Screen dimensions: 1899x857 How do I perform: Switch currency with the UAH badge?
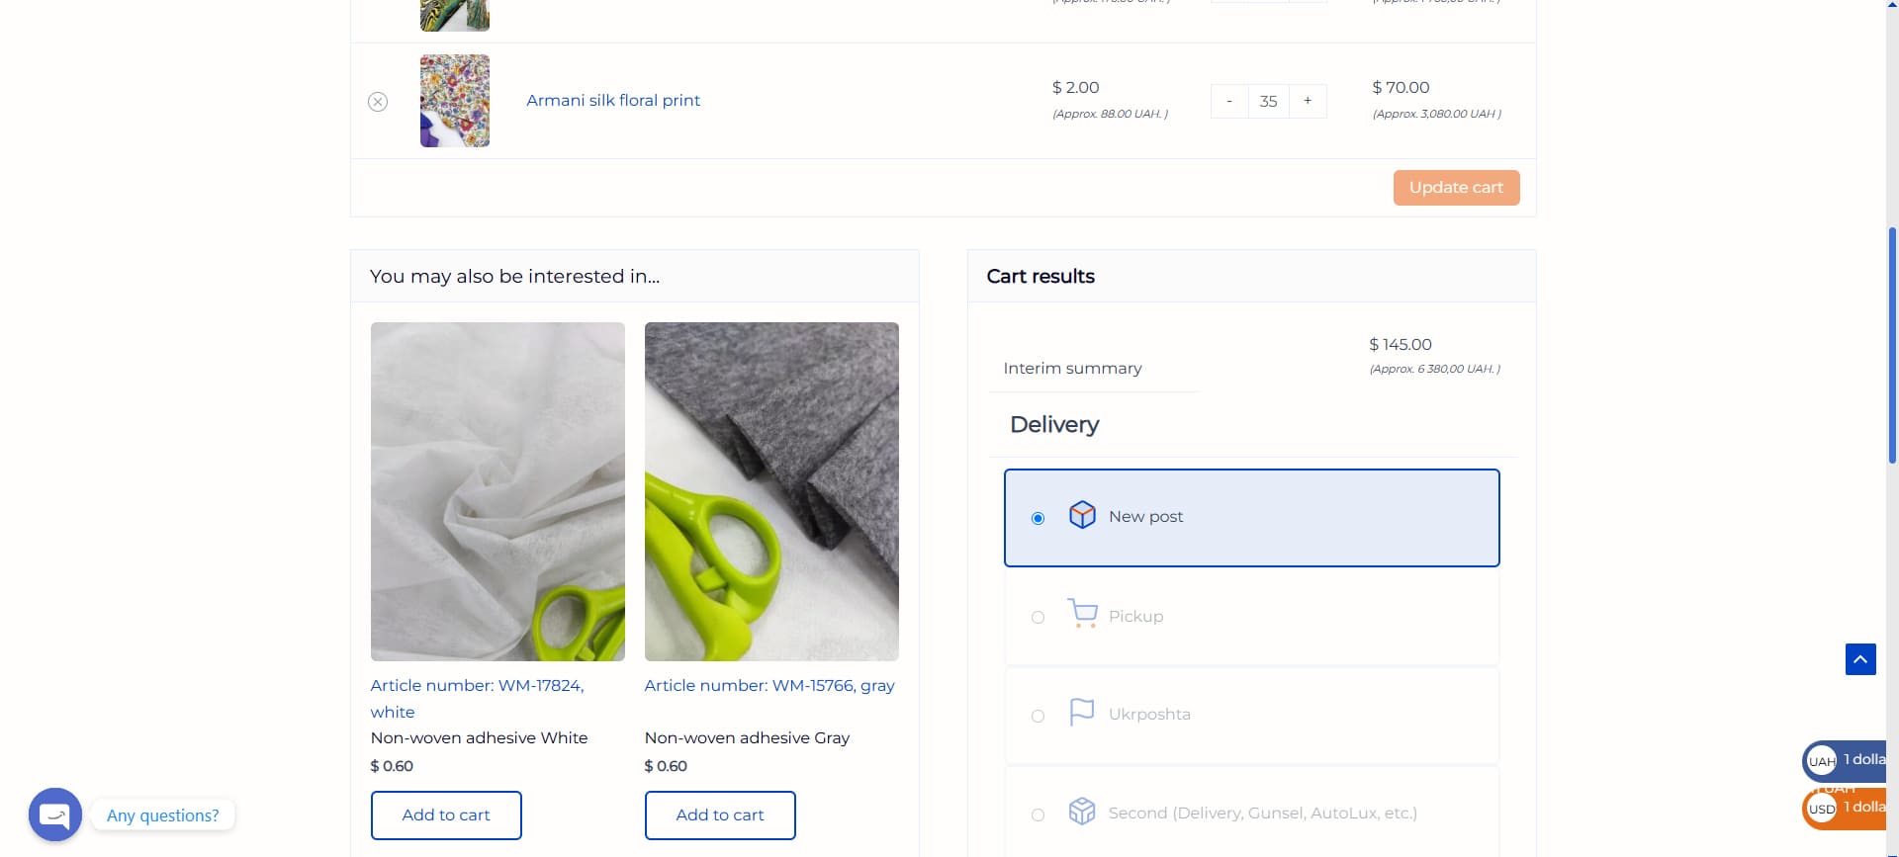[1821, 761]
